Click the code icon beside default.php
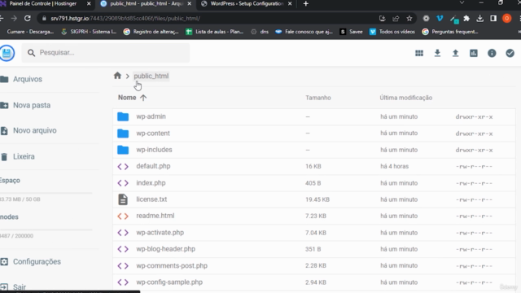 (x=123, y=166)
